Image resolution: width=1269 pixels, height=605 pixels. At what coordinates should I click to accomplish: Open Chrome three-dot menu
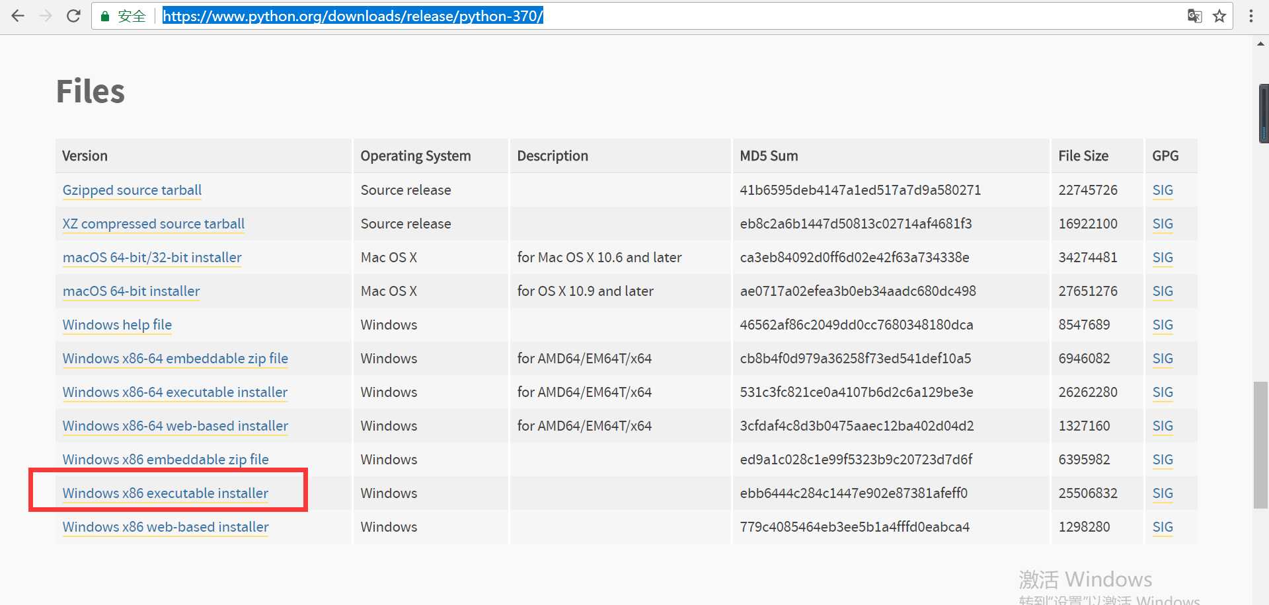tap(1251, 16)
